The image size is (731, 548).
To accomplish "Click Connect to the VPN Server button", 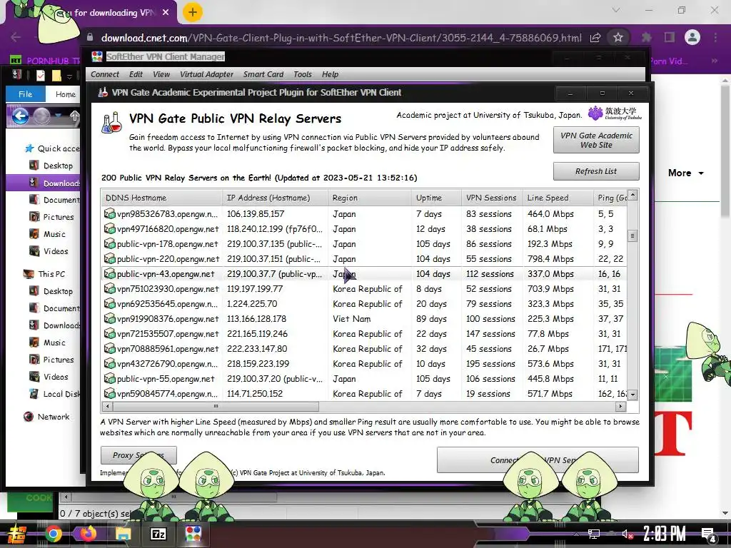I will (538, 460).
